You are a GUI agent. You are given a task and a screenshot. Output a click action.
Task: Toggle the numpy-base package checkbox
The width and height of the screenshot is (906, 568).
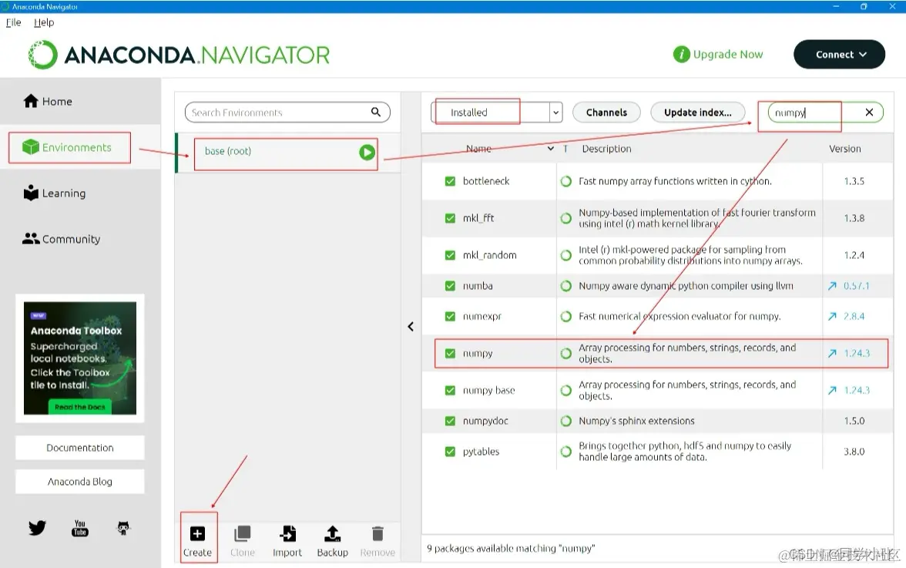coord(450,390)
